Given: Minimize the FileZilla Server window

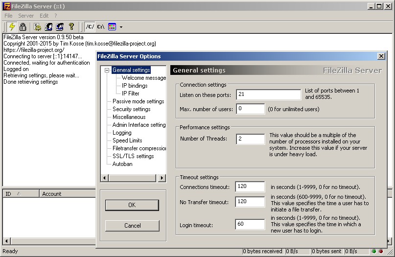Looking at the screenshot, I should pyautogui.click(x=371, y=6).
